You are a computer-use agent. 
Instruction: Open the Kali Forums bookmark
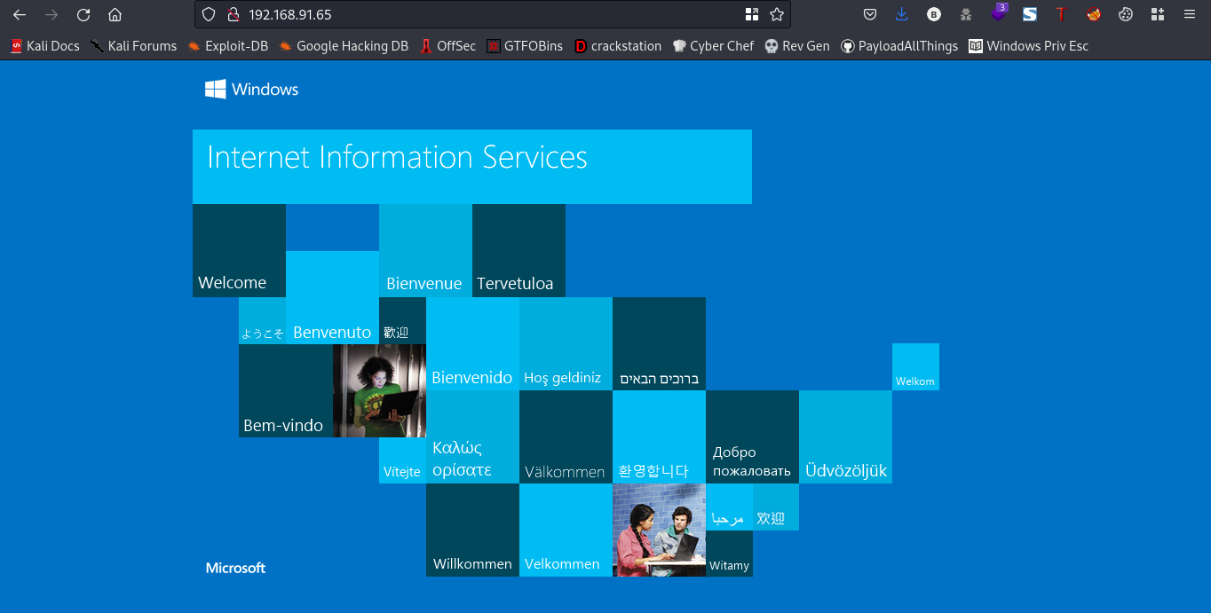tap(133, 46)
